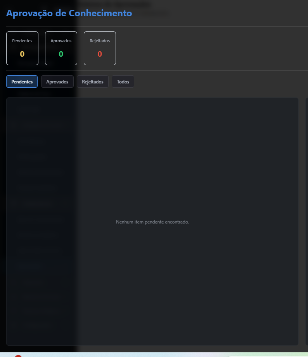Click the Aprovação de Conhecimento page title
Screen dimensions: 308x357
[x=69, y=13]
